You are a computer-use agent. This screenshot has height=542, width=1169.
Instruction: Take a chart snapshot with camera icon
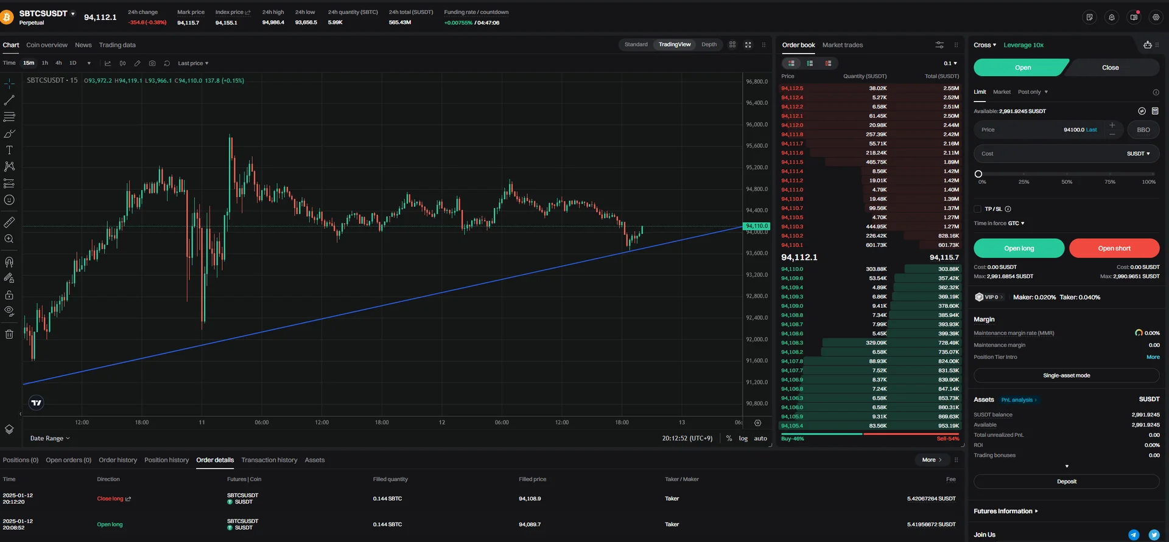pos(152,63)
